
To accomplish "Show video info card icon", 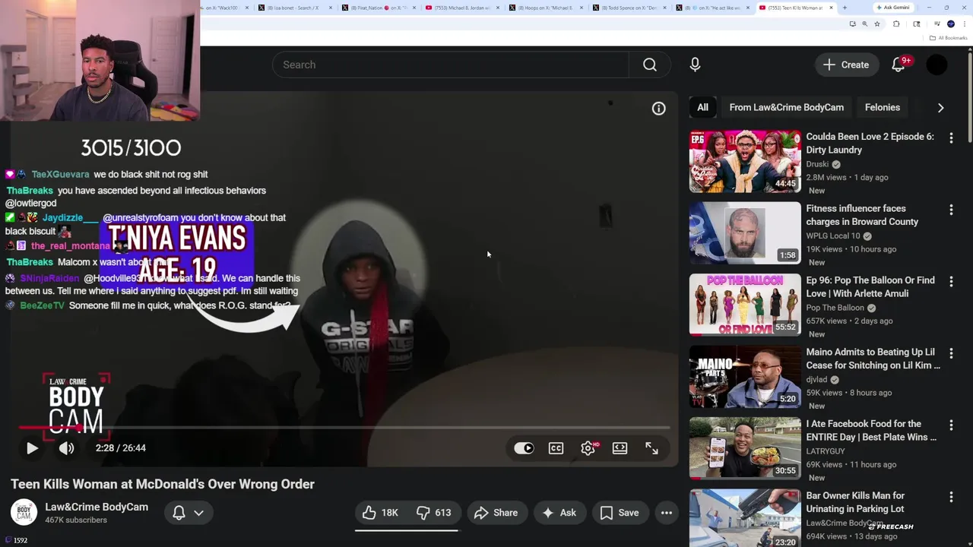I will point(658,109).
